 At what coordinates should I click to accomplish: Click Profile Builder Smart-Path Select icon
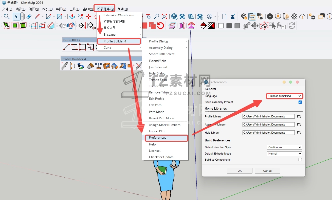click(81, 66)
